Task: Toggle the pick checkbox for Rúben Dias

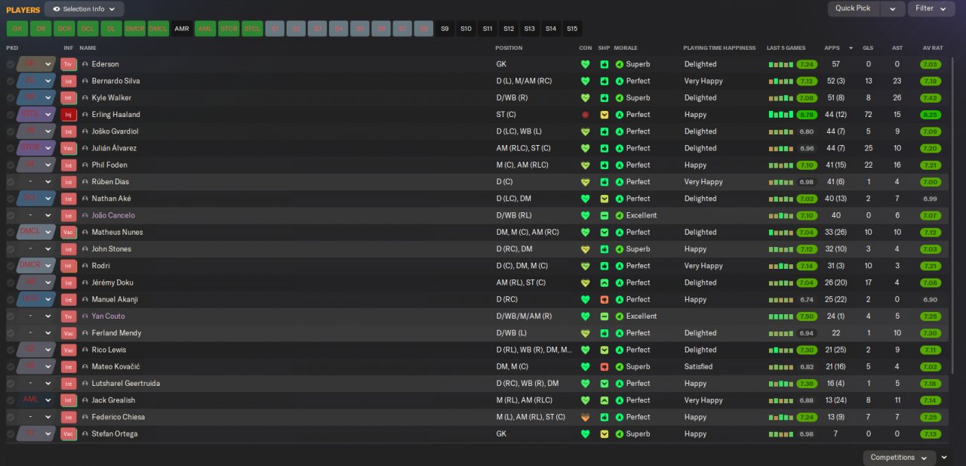Action: [11, 182]
